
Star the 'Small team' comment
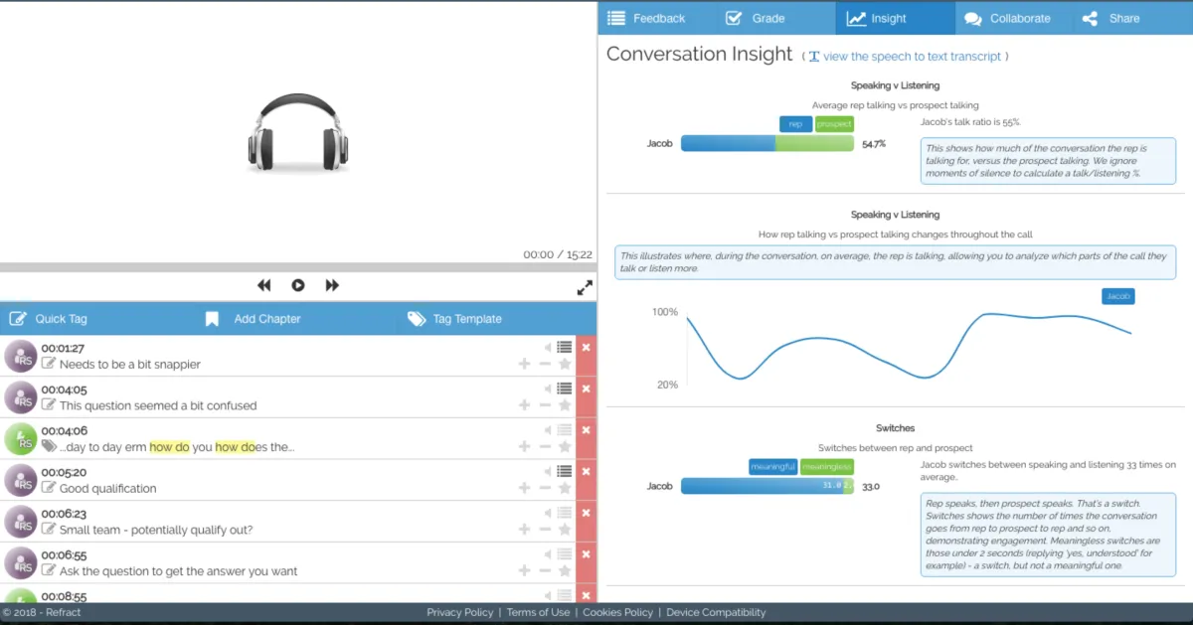[565, 530]
